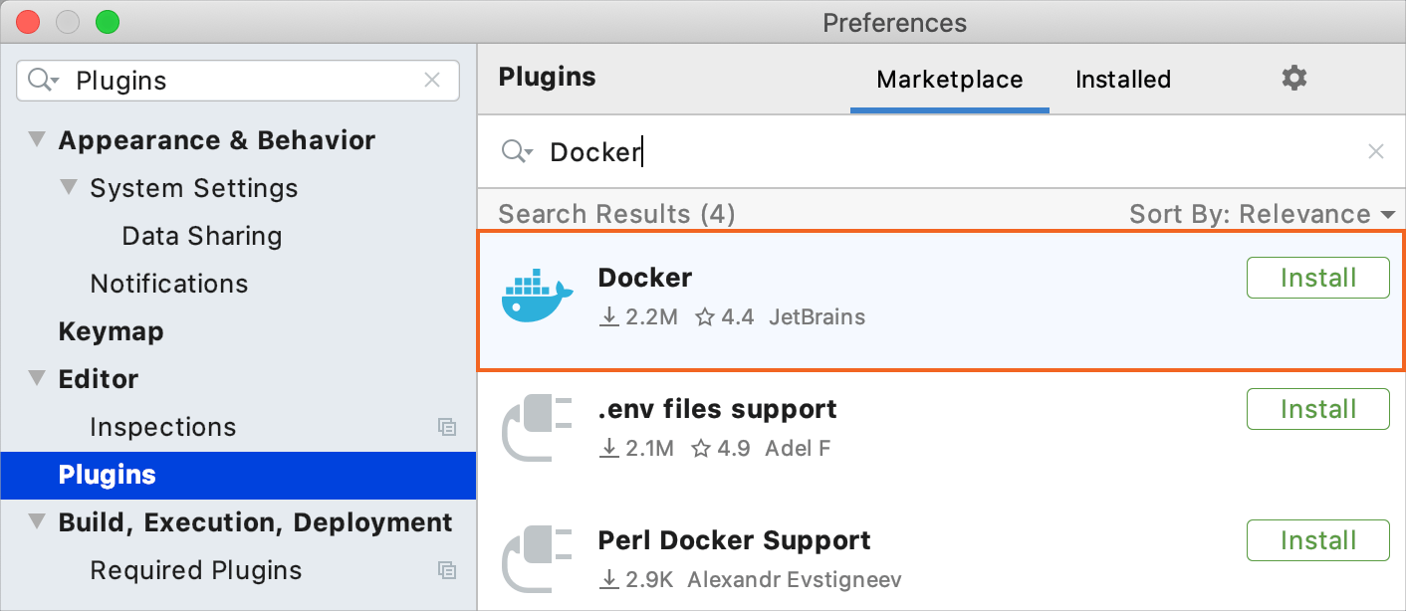Zoom the Preferences window with green button
1406x611 pixels.
pyautogui.click(x=107, y=22)
